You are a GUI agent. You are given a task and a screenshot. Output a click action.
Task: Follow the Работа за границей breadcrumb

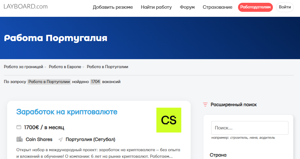click(x=24, y=67)
